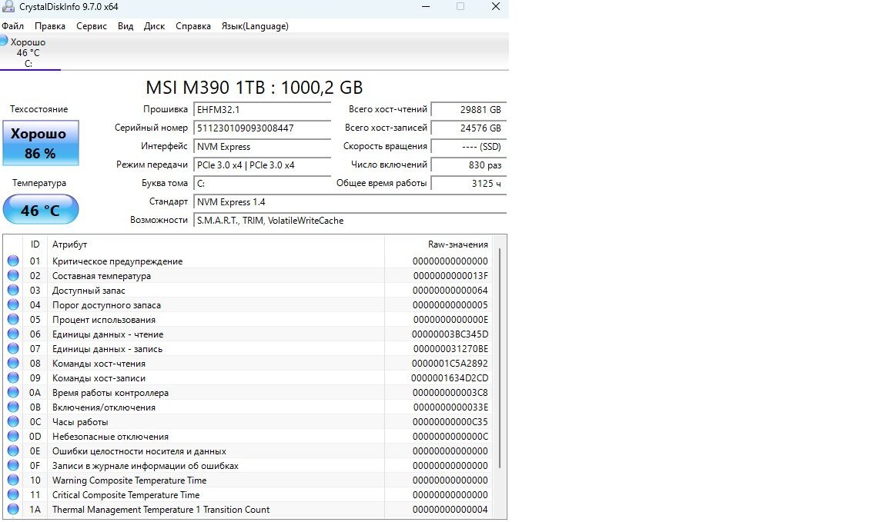Viewport: 887px width, 522px height.
Task: Click status orb for 08 Команды хост-чтения
Action: (13, 364)
